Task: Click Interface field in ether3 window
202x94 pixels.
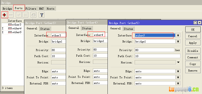Action: pos(58,35)
